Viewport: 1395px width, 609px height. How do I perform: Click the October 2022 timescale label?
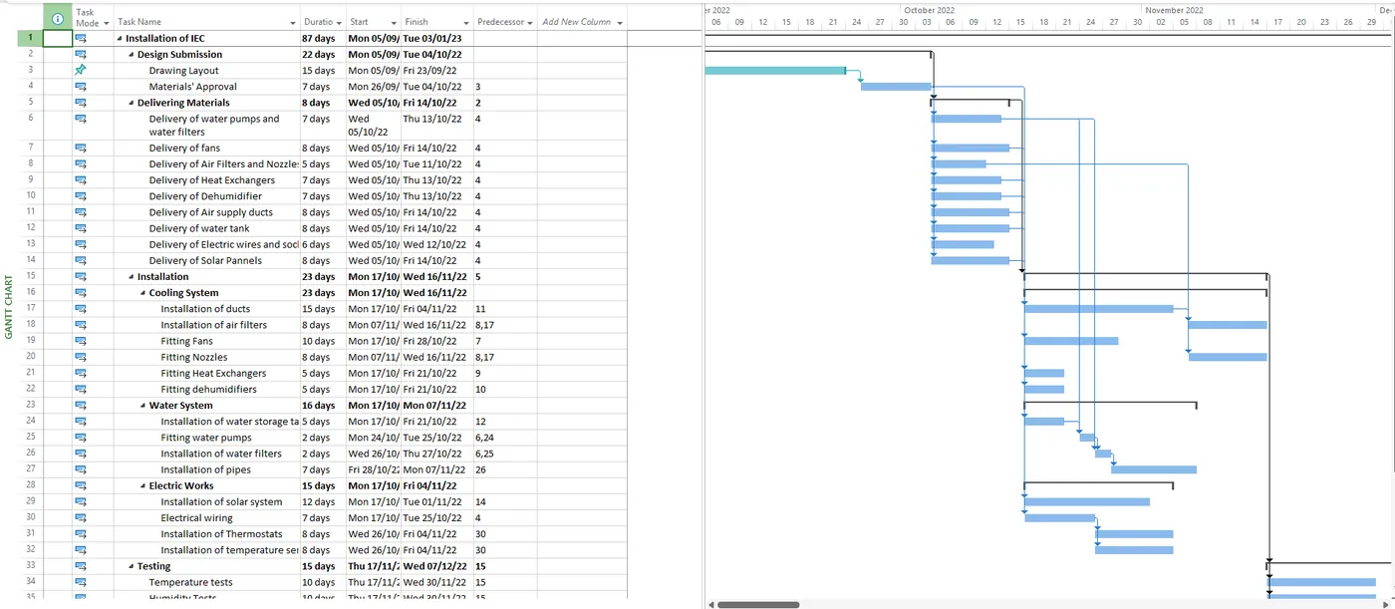pos(930,10)
